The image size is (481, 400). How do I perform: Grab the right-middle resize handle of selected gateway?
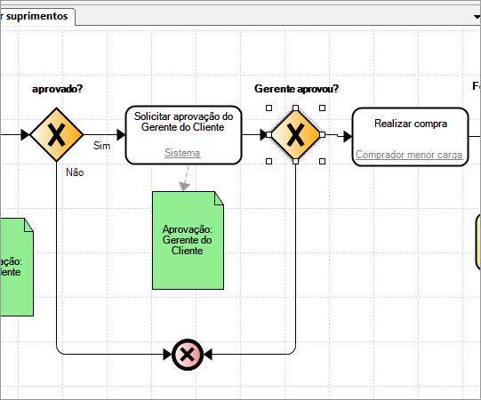322,134
